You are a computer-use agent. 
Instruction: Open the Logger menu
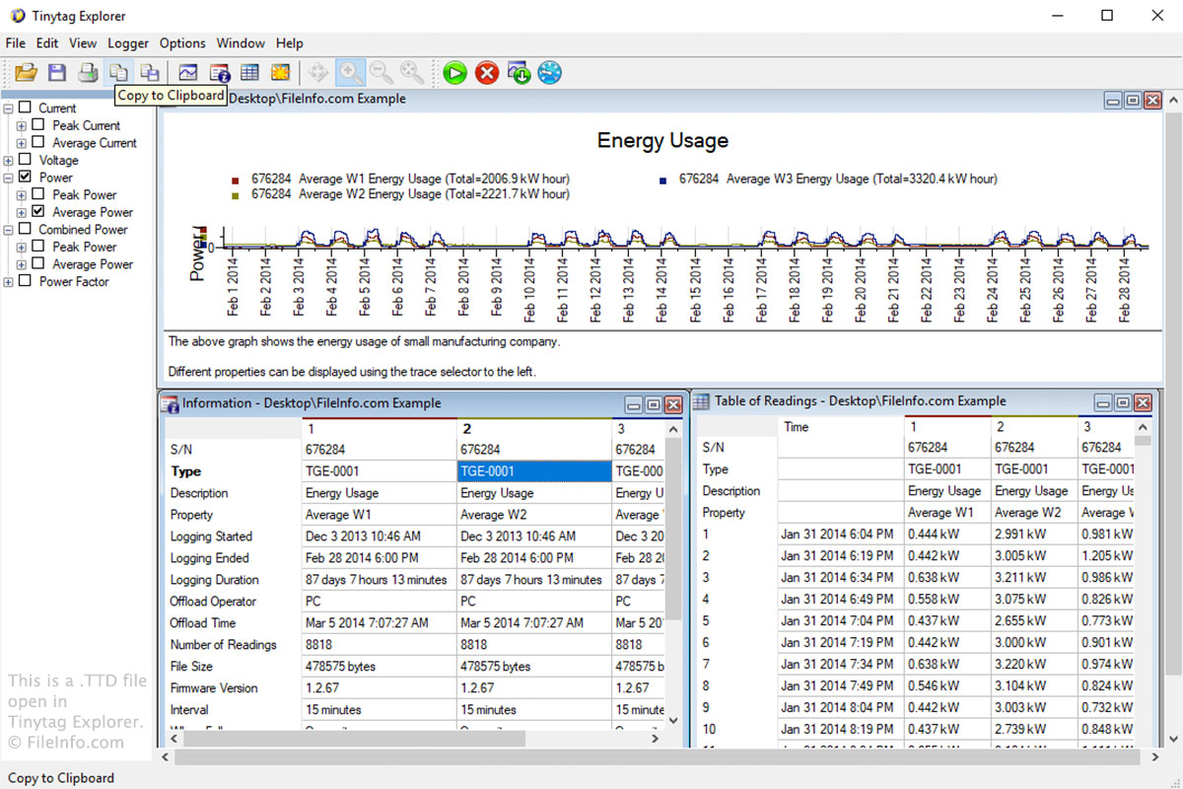tap(128, 43)
